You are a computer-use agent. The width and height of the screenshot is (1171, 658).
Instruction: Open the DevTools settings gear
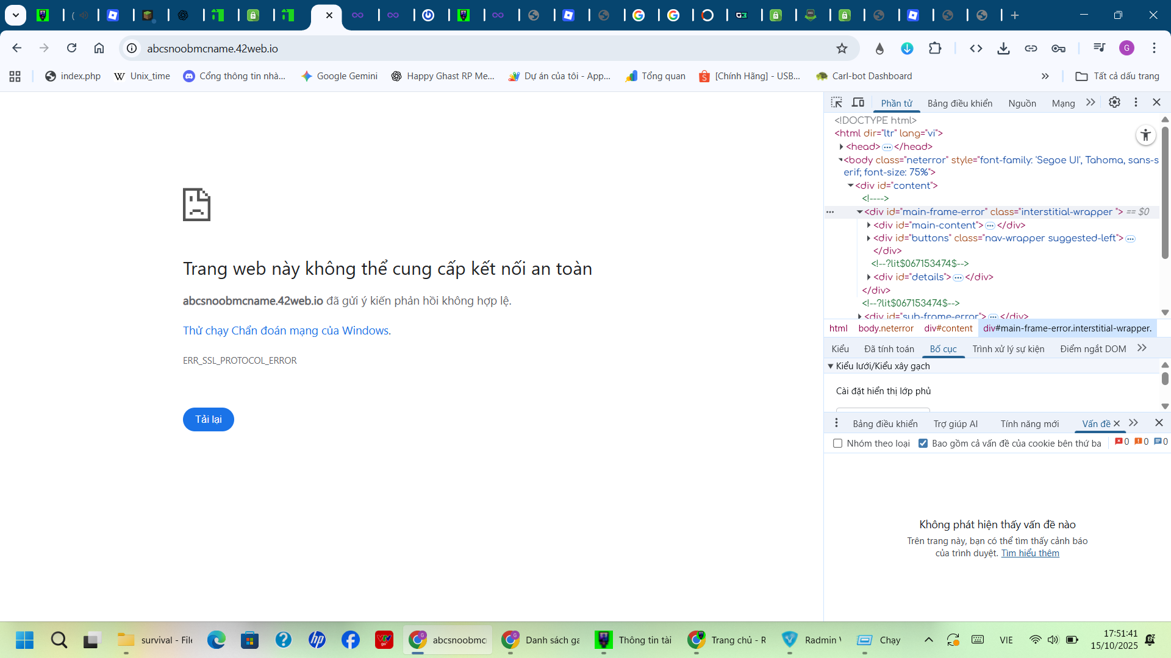pos(1114,102)
